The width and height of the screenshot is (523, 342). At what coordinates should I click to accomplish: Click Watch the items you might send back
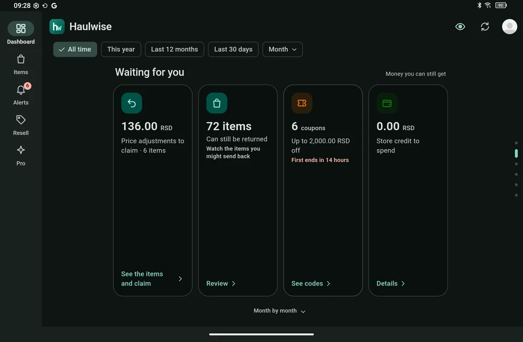pos(233,152)
